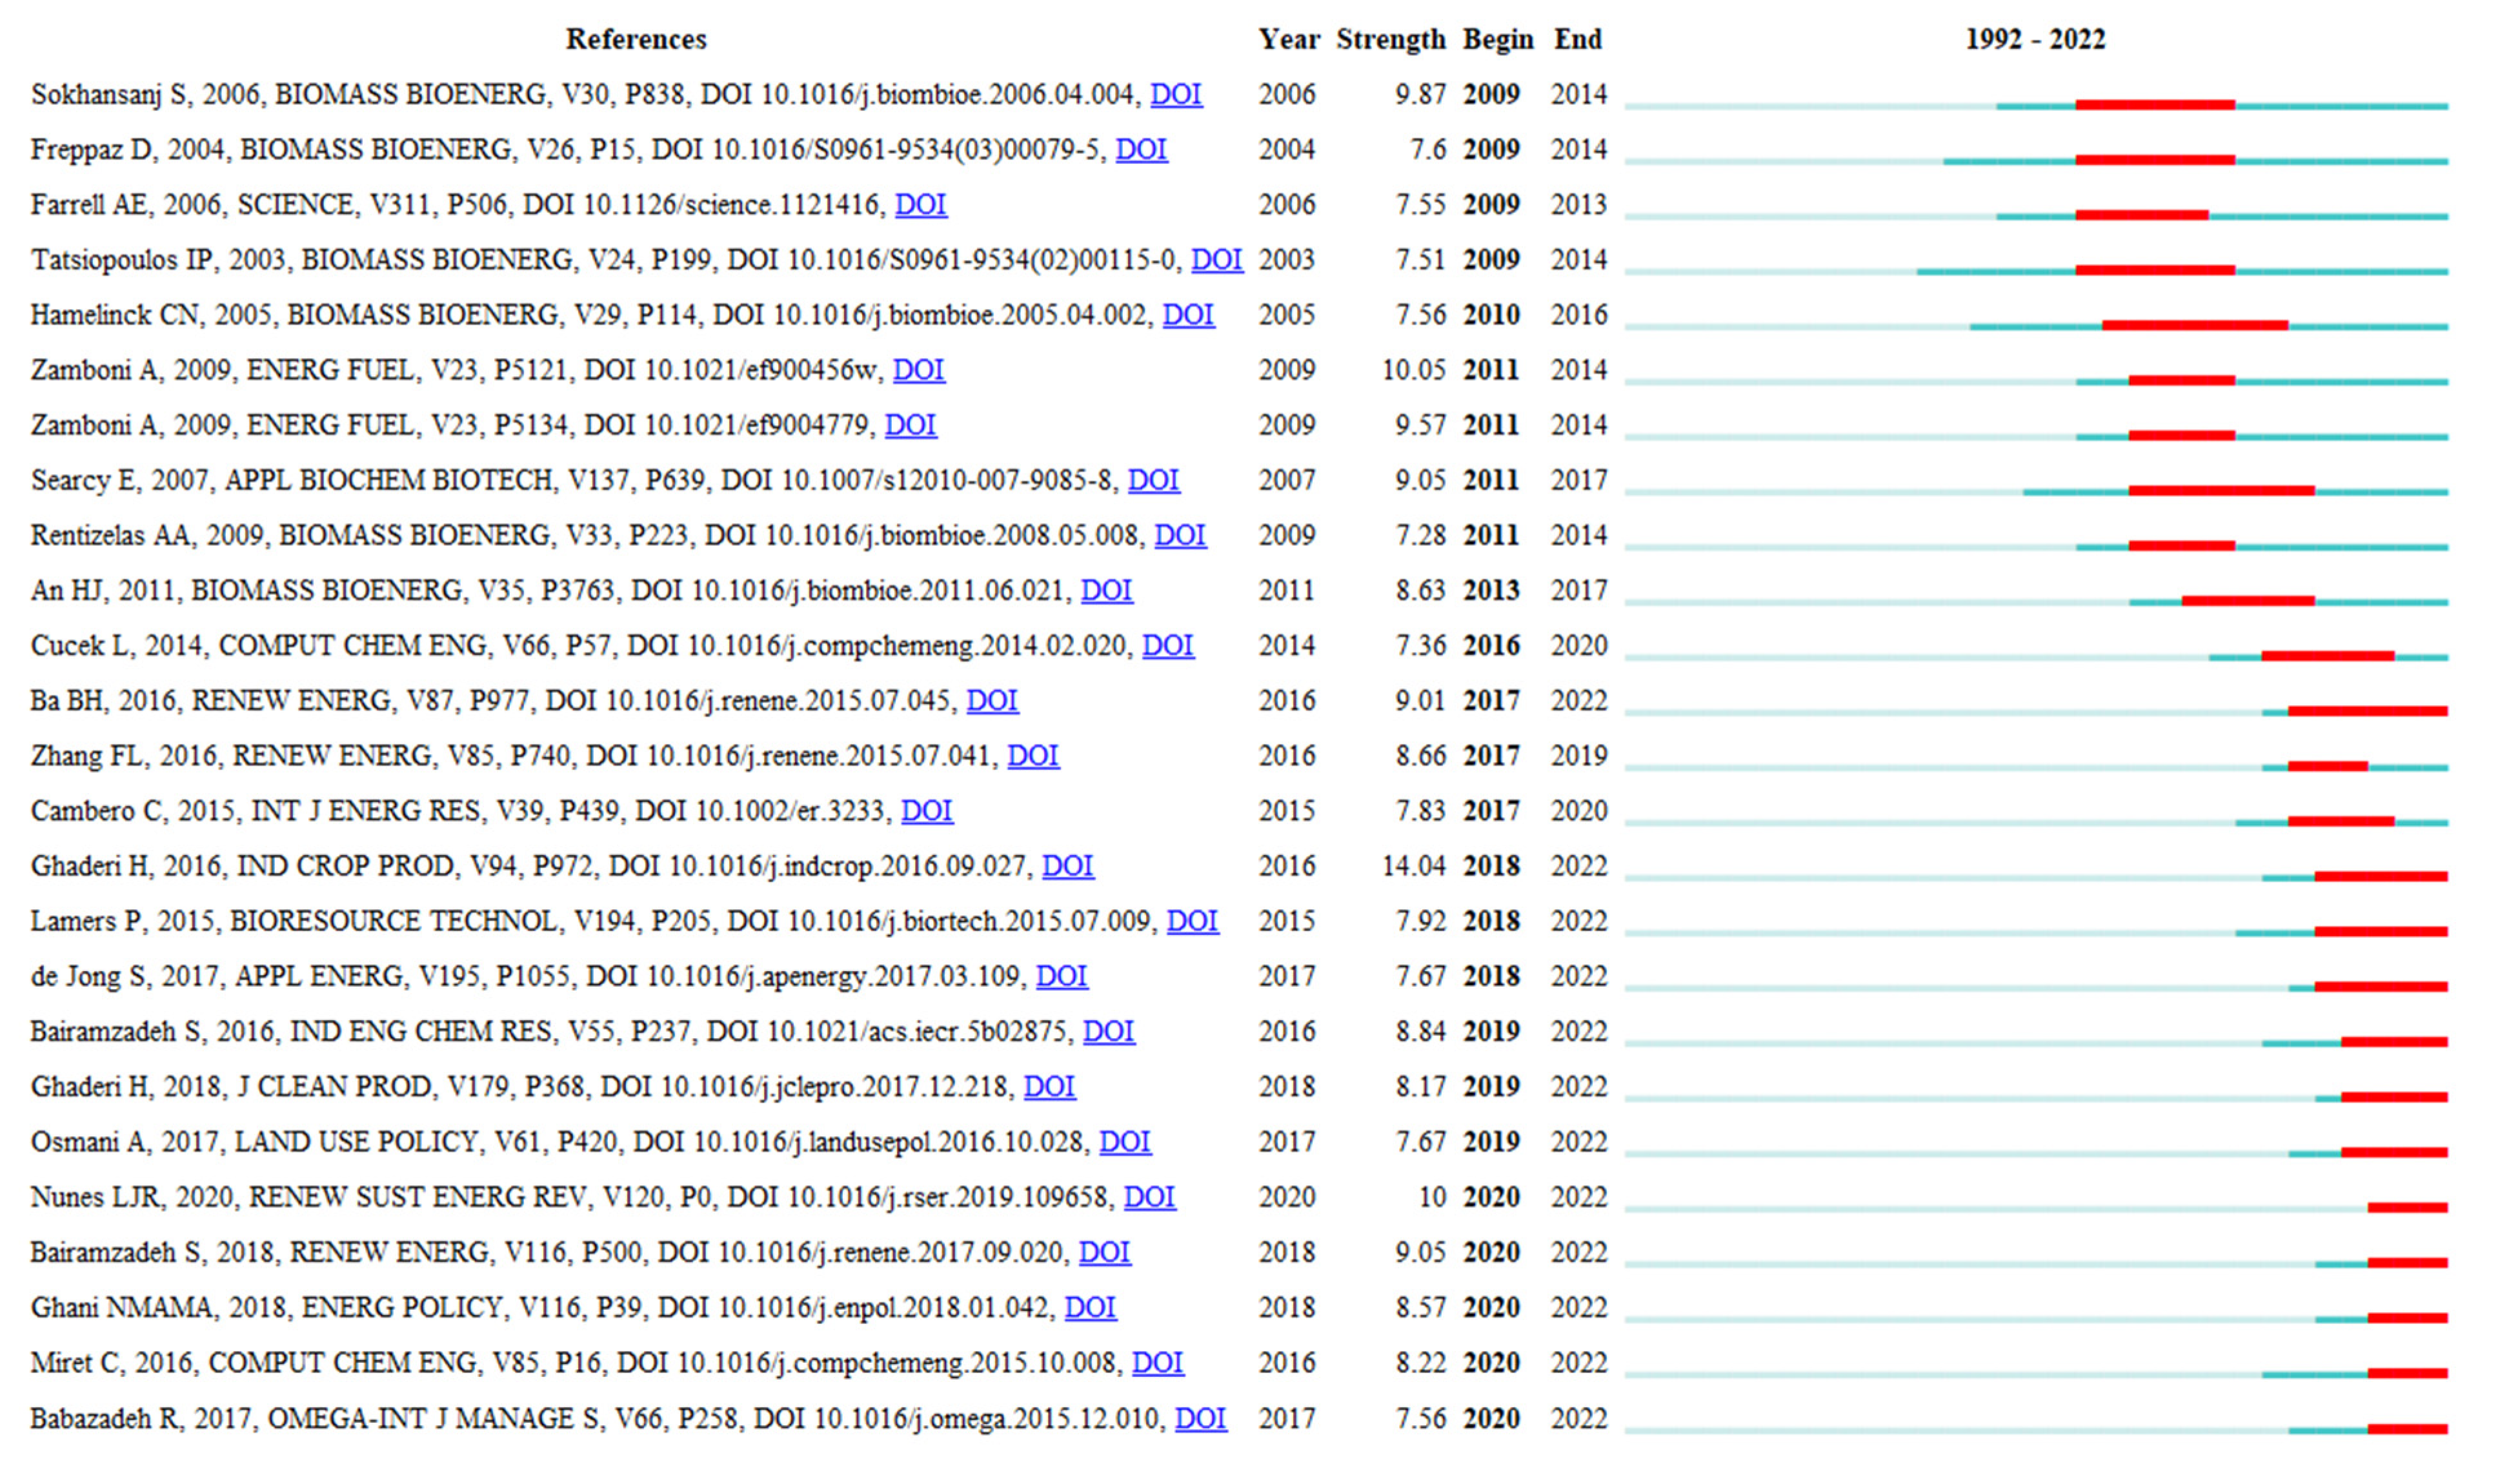This screenshot has width=2498, height=1484.
Task: Open the DOI link for Sokhansanj S 2006
Action: point(1176,94)
